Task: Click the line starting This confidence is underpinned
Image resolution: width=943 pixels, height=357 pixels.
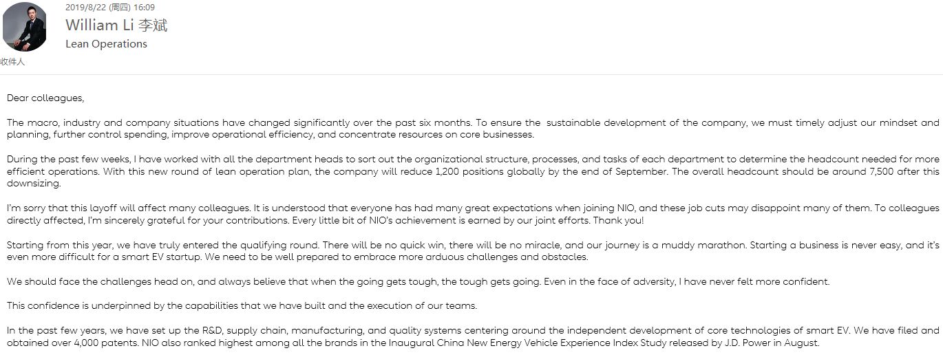Action: point(242,305)
